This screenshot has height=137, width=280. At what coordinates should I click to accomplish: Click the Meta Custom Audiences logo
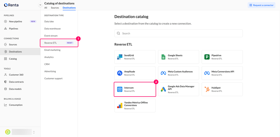tap(163, 73)
